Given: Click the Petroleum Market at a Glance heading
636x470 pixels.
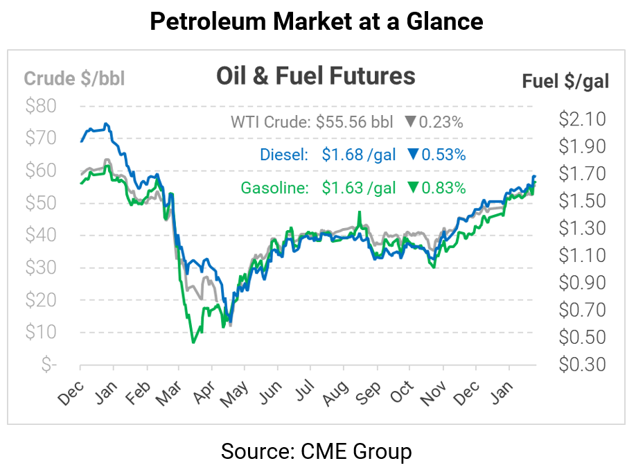Looking at the screenshot, I should point(317,22).
